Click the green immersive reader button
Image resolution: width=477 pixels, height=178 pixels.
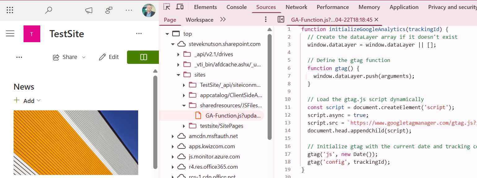click(143, 57)
